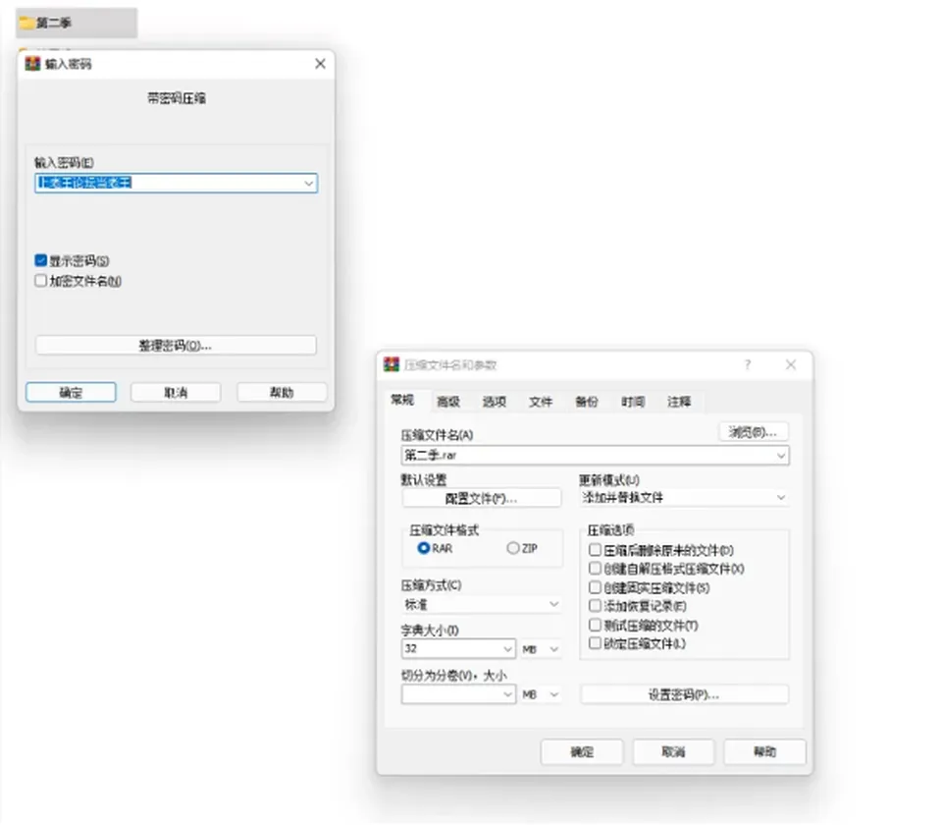Tick the 创建固实压缩文件(S) checkbox

[595, 587]
